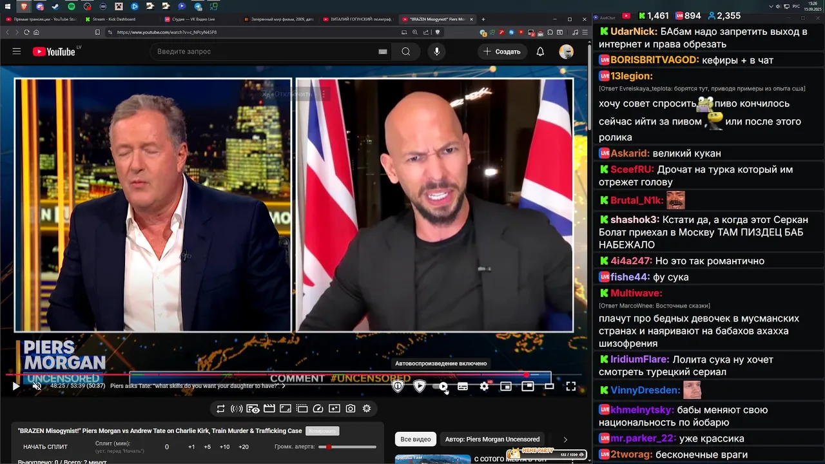Take a screenshot with camera icon

pyautogui.click(x=351, y=409)
